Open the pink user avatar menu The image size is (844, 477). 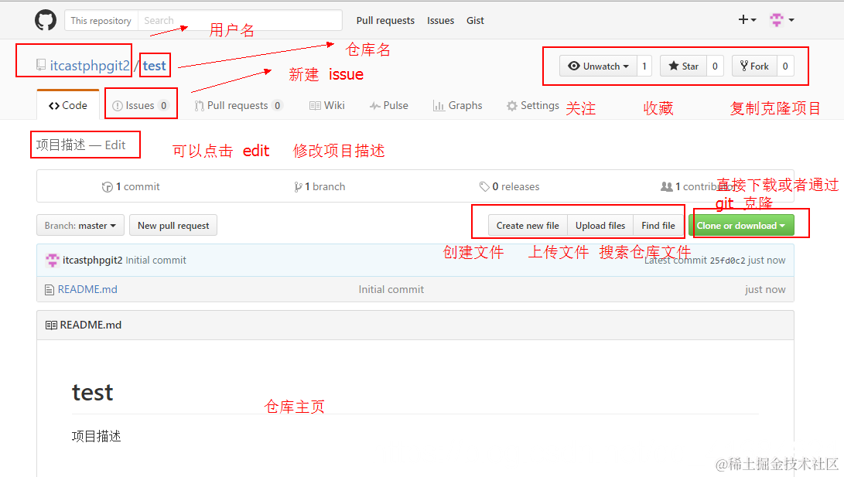pyautogui.click(x=782, y=20)
